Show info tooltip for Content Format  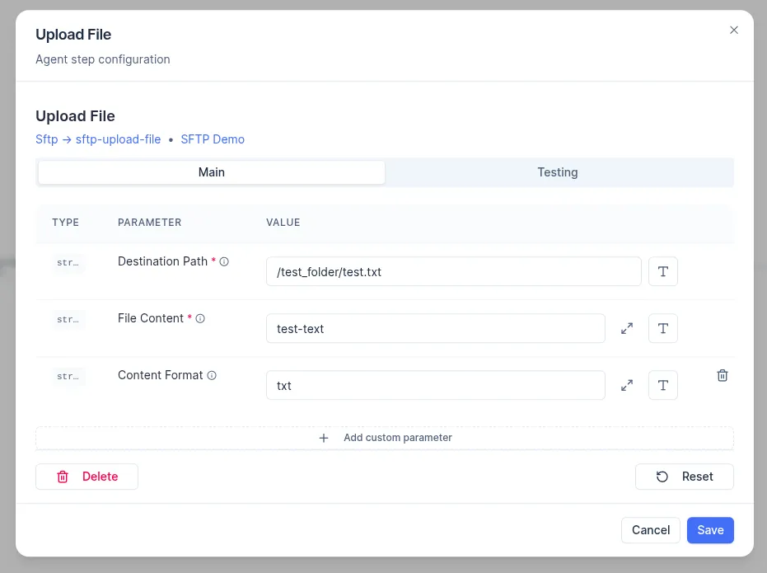pos(212,375)
